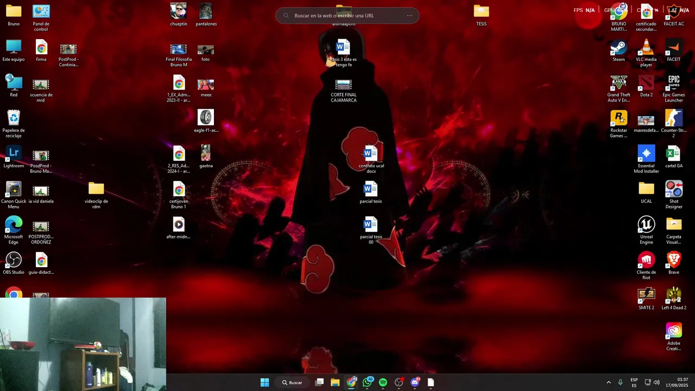Launch Grand Theft Auto V Enhanced
The width and height of the screenshot is (695, 391).
(x=618, y=89)
